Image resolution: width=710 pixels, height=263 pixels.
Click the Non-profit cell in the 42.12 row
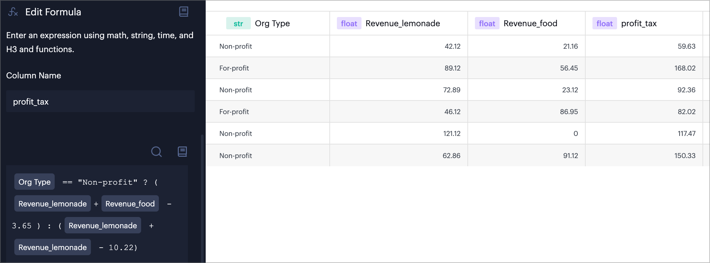pyautogui.click(x=268, y=46)
